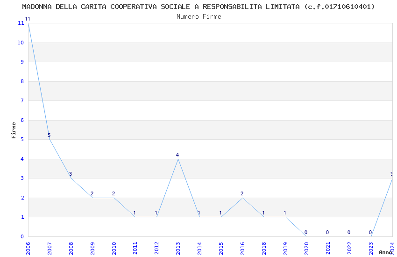Click y-axis tick value 9
Image resolution: width=397 pixels, height=257 pixels.
click(x=22, y=62)
